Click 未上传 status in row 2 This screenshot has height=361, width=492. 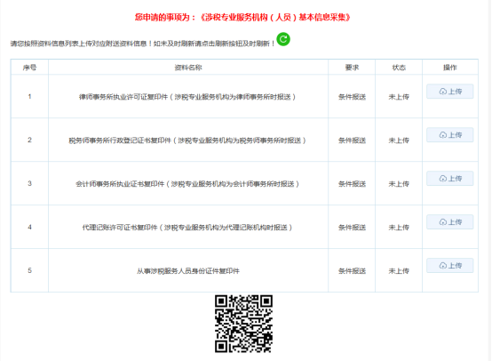[399, 140]
